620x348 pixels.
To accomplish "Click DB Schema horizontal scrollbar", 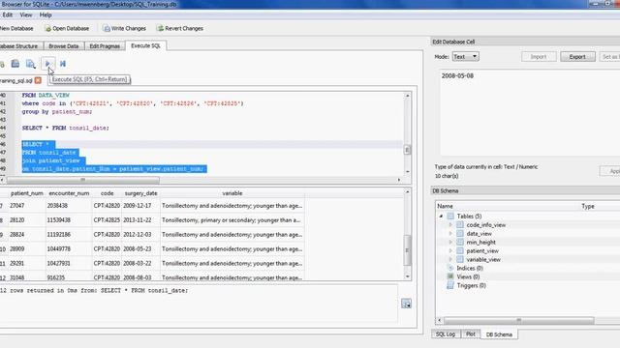I will click(x=518, y=320).
